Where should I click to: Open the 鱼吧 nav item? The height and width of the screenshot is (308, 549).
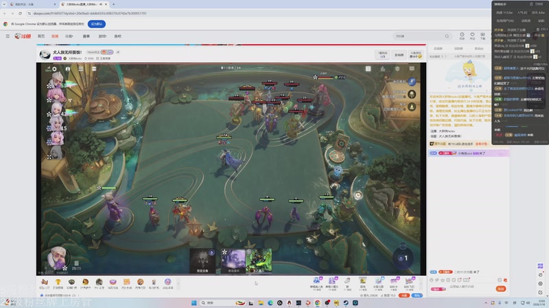coord(117,36)
